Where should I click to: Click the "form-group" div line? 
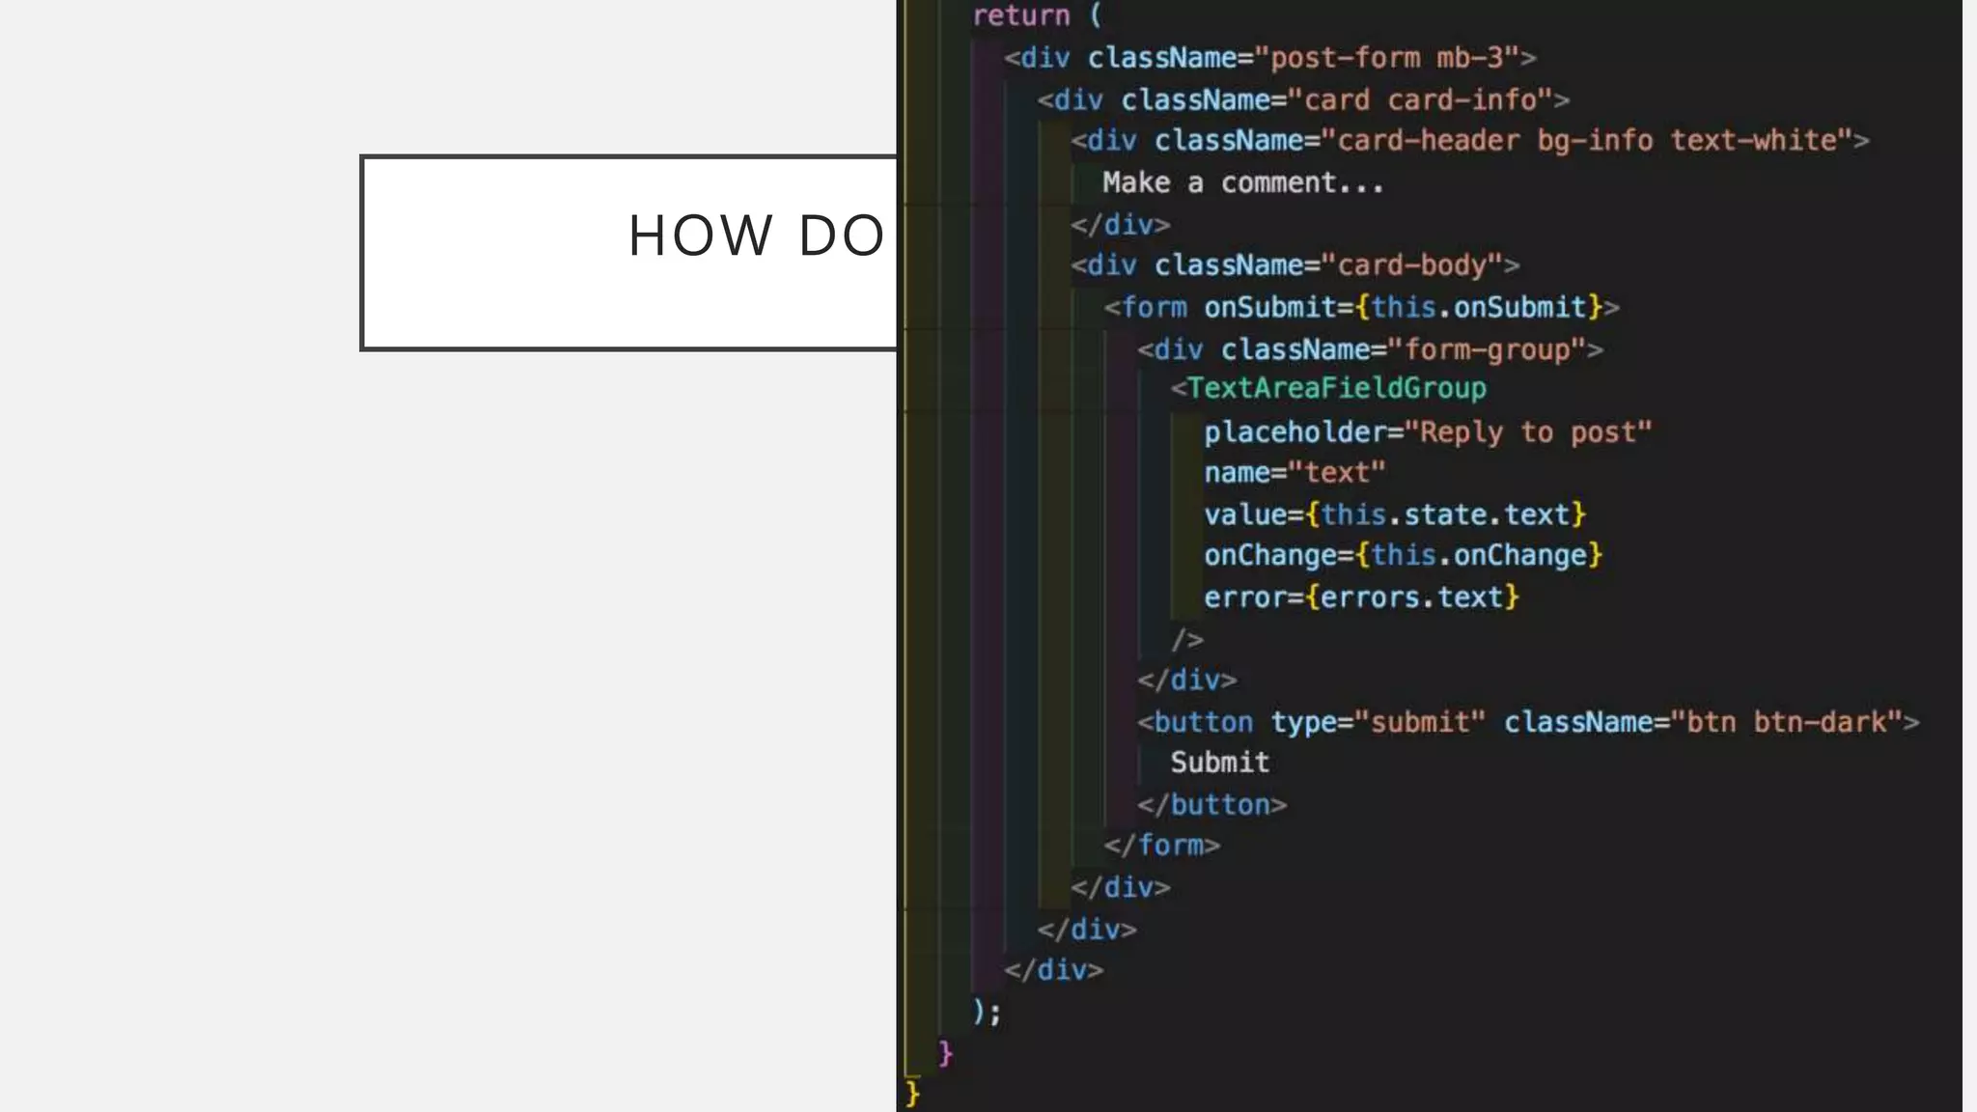pyautogui.click(x=1370, y=349)
